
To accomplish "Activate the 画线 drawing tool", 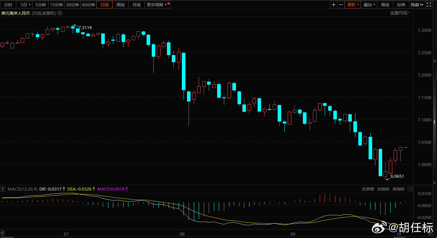I will (385, 5).
